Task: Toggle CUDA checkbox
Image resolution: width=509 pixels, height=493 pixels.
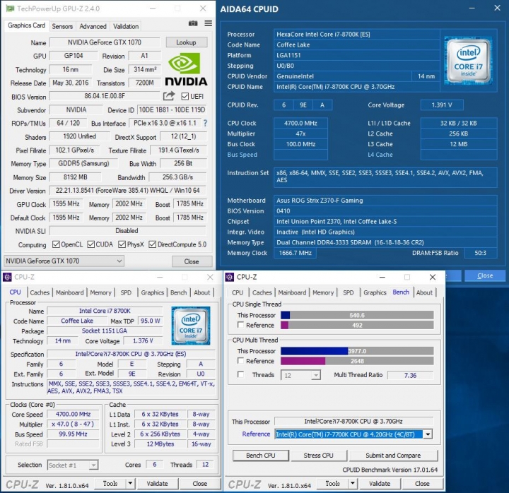Action: [x=91, y=244]
